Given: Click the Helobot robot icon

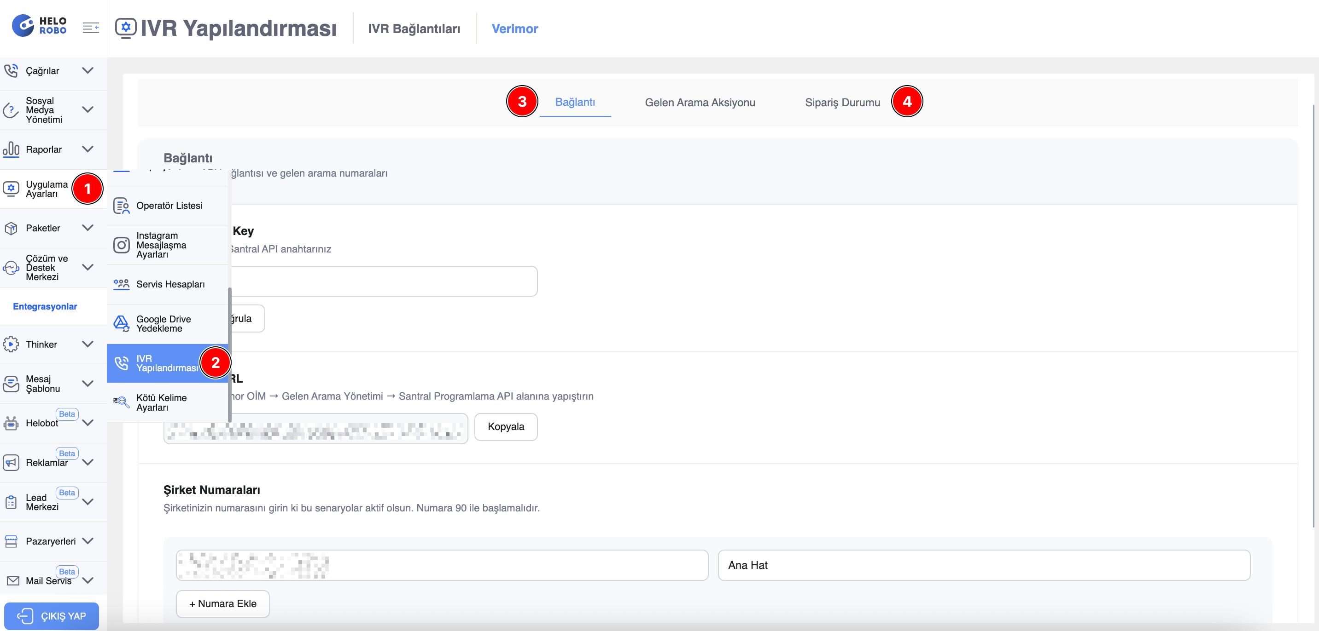Looking at the screenshot, I should (11, 423).
